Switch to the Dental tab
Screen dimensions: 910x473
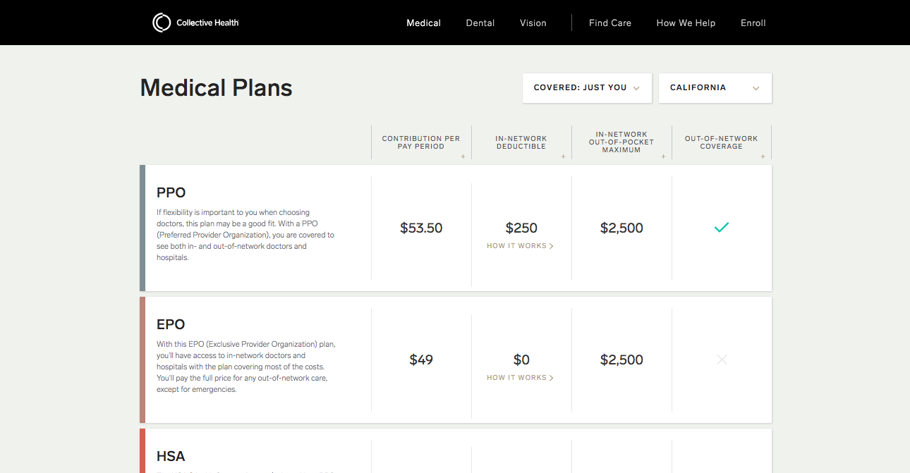(x=480, y=23)
